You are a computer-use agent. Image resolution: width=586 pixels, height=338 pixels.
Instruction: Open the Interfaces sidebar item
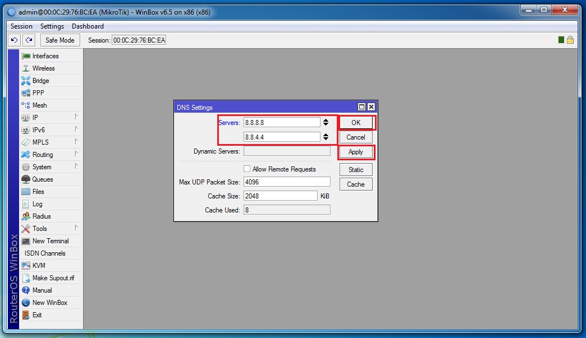(x=51, y=56)
